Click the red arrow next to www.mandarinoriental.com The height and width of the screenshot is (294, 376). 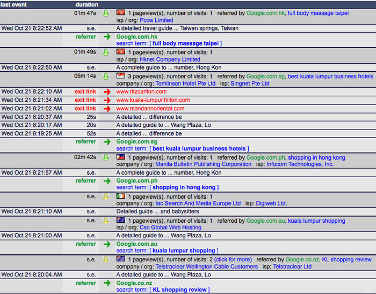106,109
